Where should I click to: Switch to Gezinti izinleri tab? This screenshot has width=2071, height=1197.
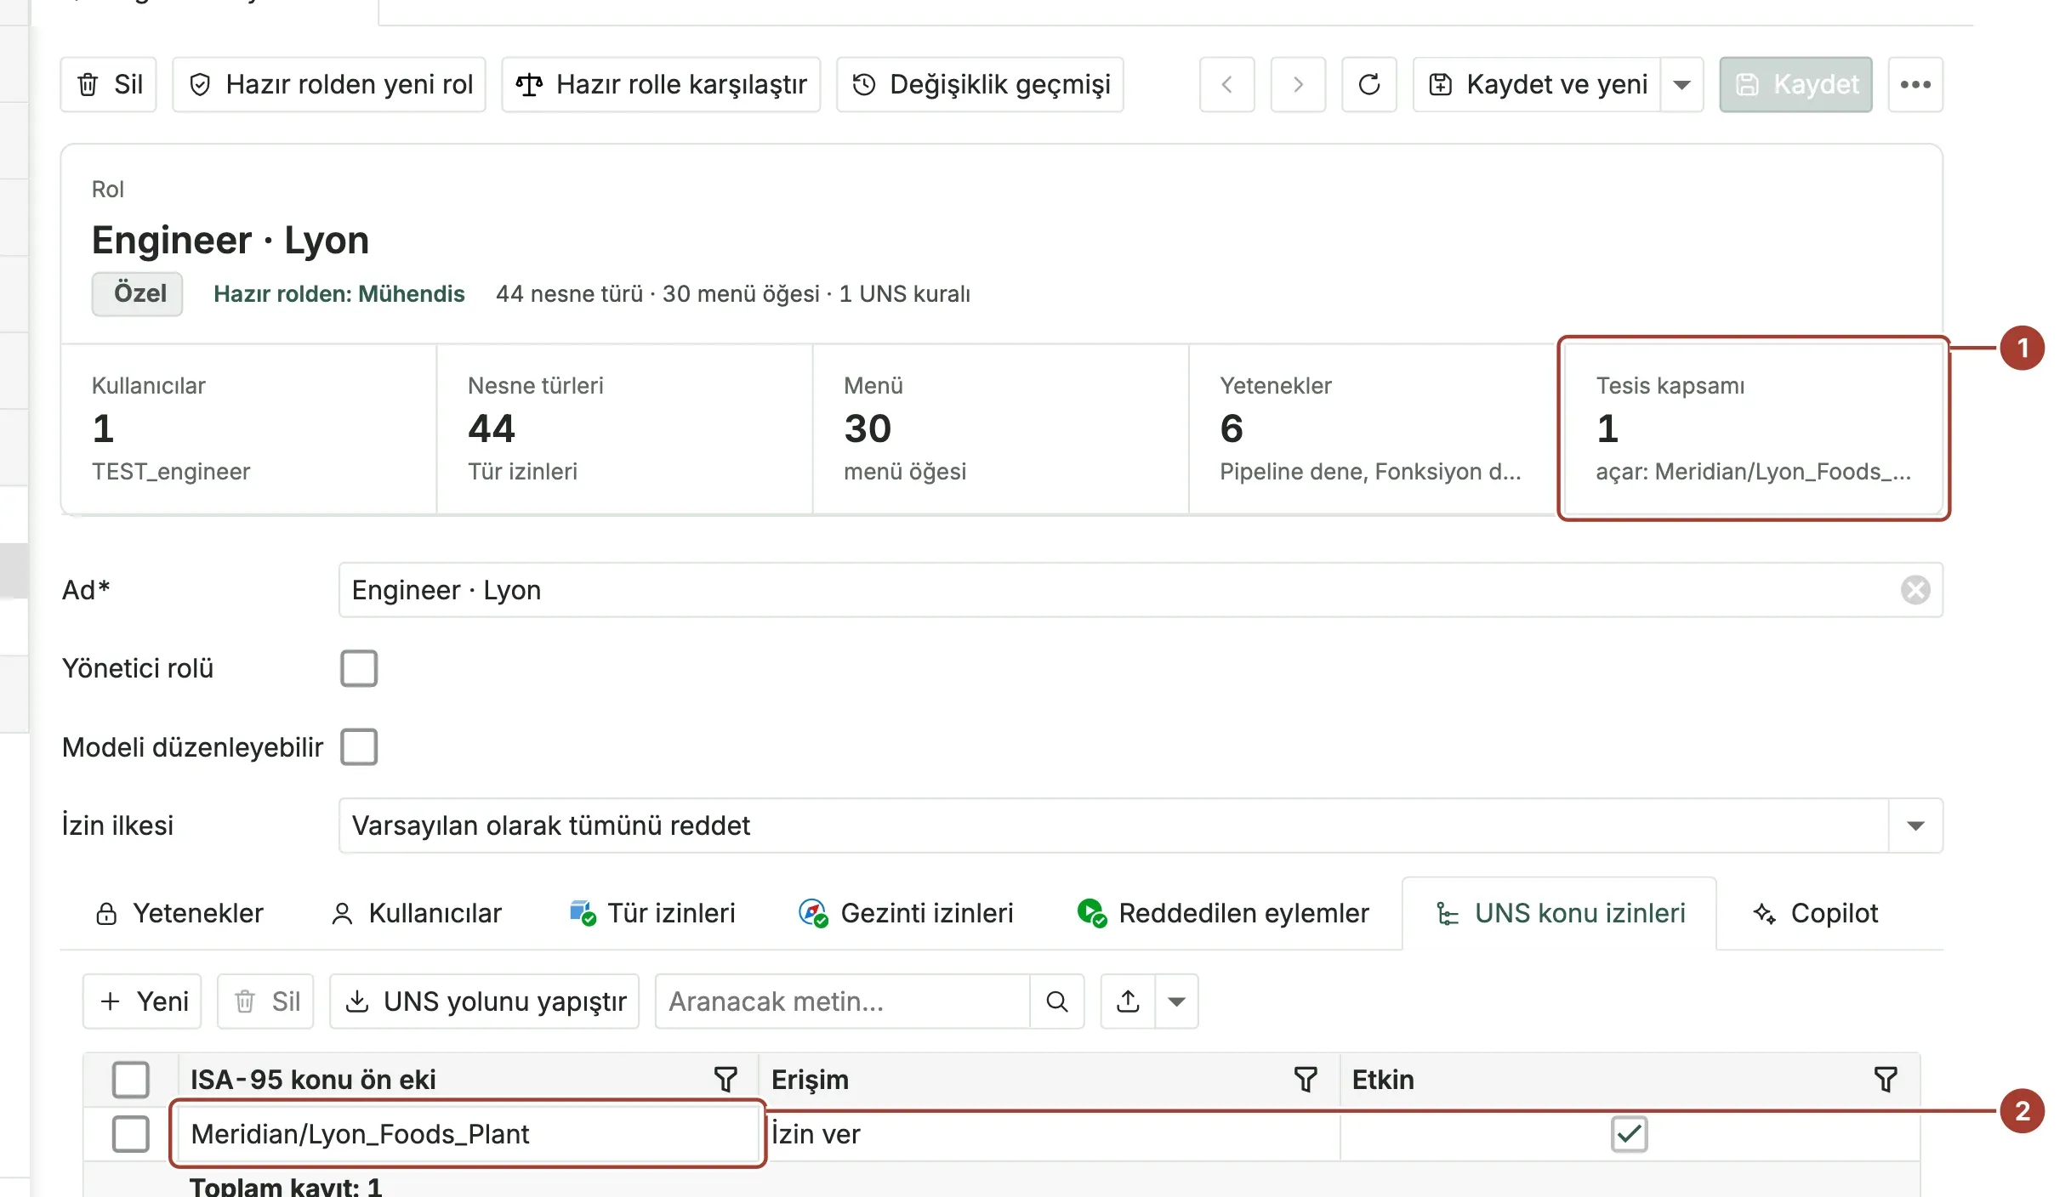click(907, 913)
